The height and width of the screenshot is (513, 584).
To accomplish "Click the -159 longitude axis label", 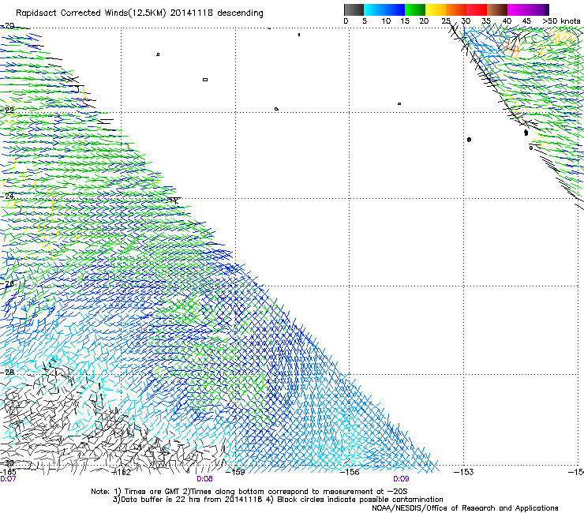I will 236,472.
